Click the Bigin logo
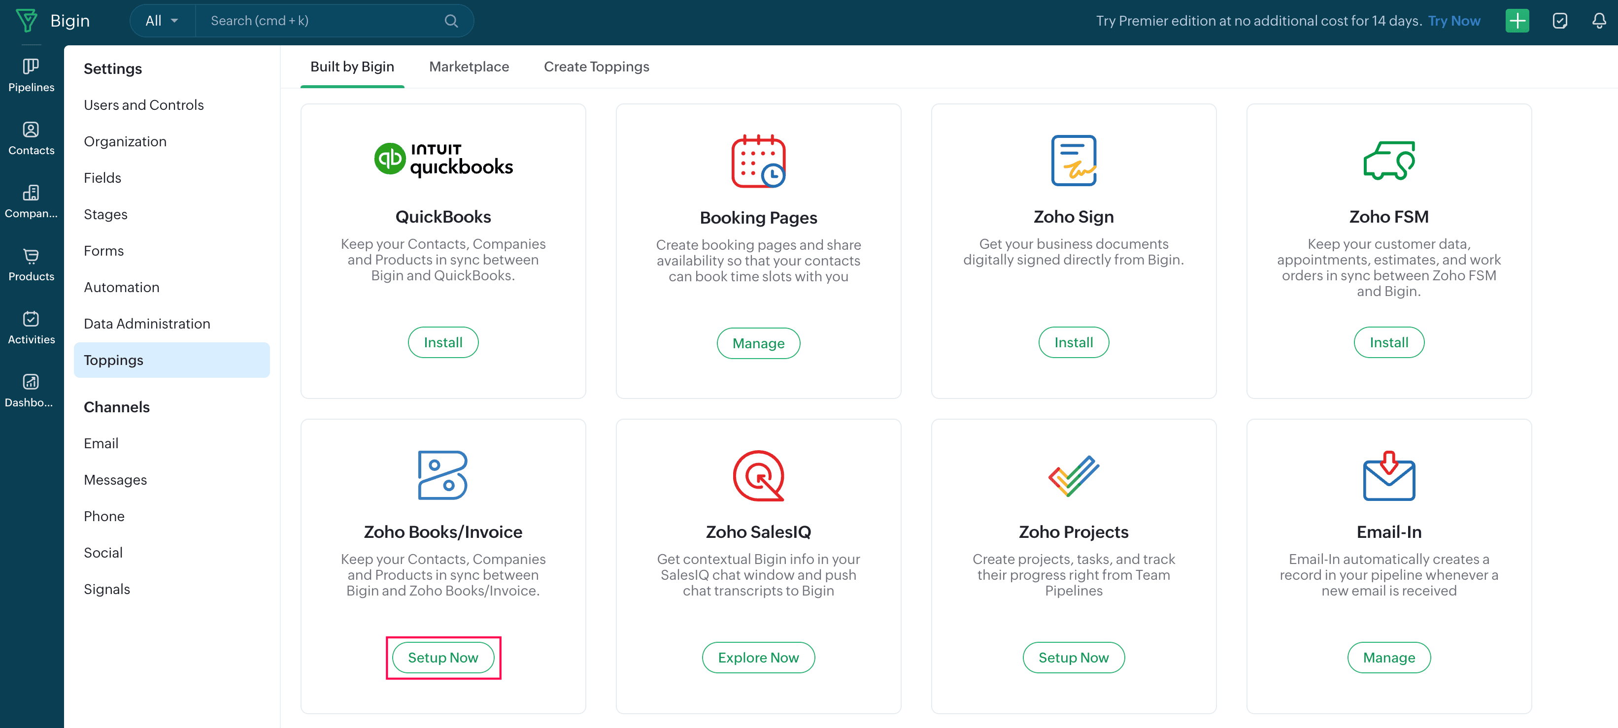Image resolution: width=1618 pixels, height=728 pixels. click(x=27, y=21)
